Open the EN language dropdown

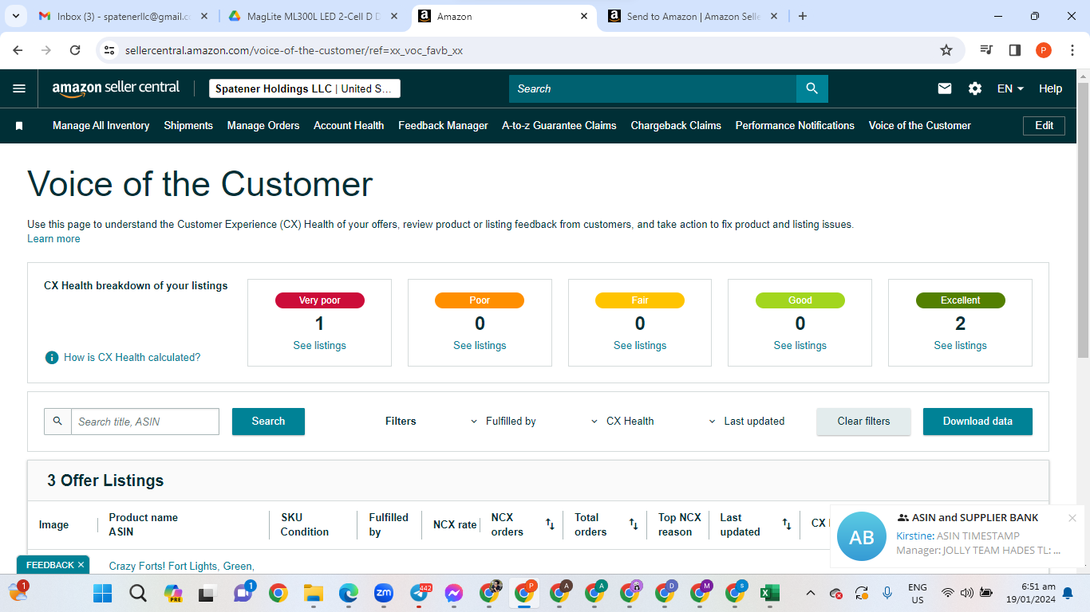click(x=1010, y=88)
